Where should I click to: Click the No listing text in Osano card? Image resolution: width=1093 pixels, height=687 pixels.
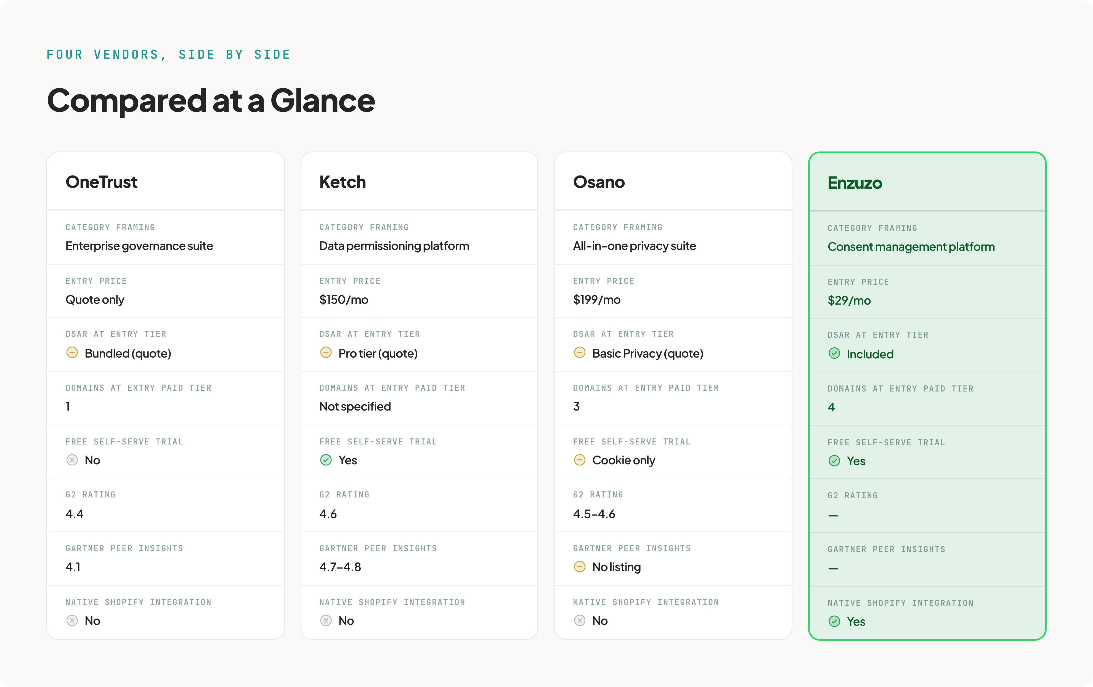tap(616, 567)
